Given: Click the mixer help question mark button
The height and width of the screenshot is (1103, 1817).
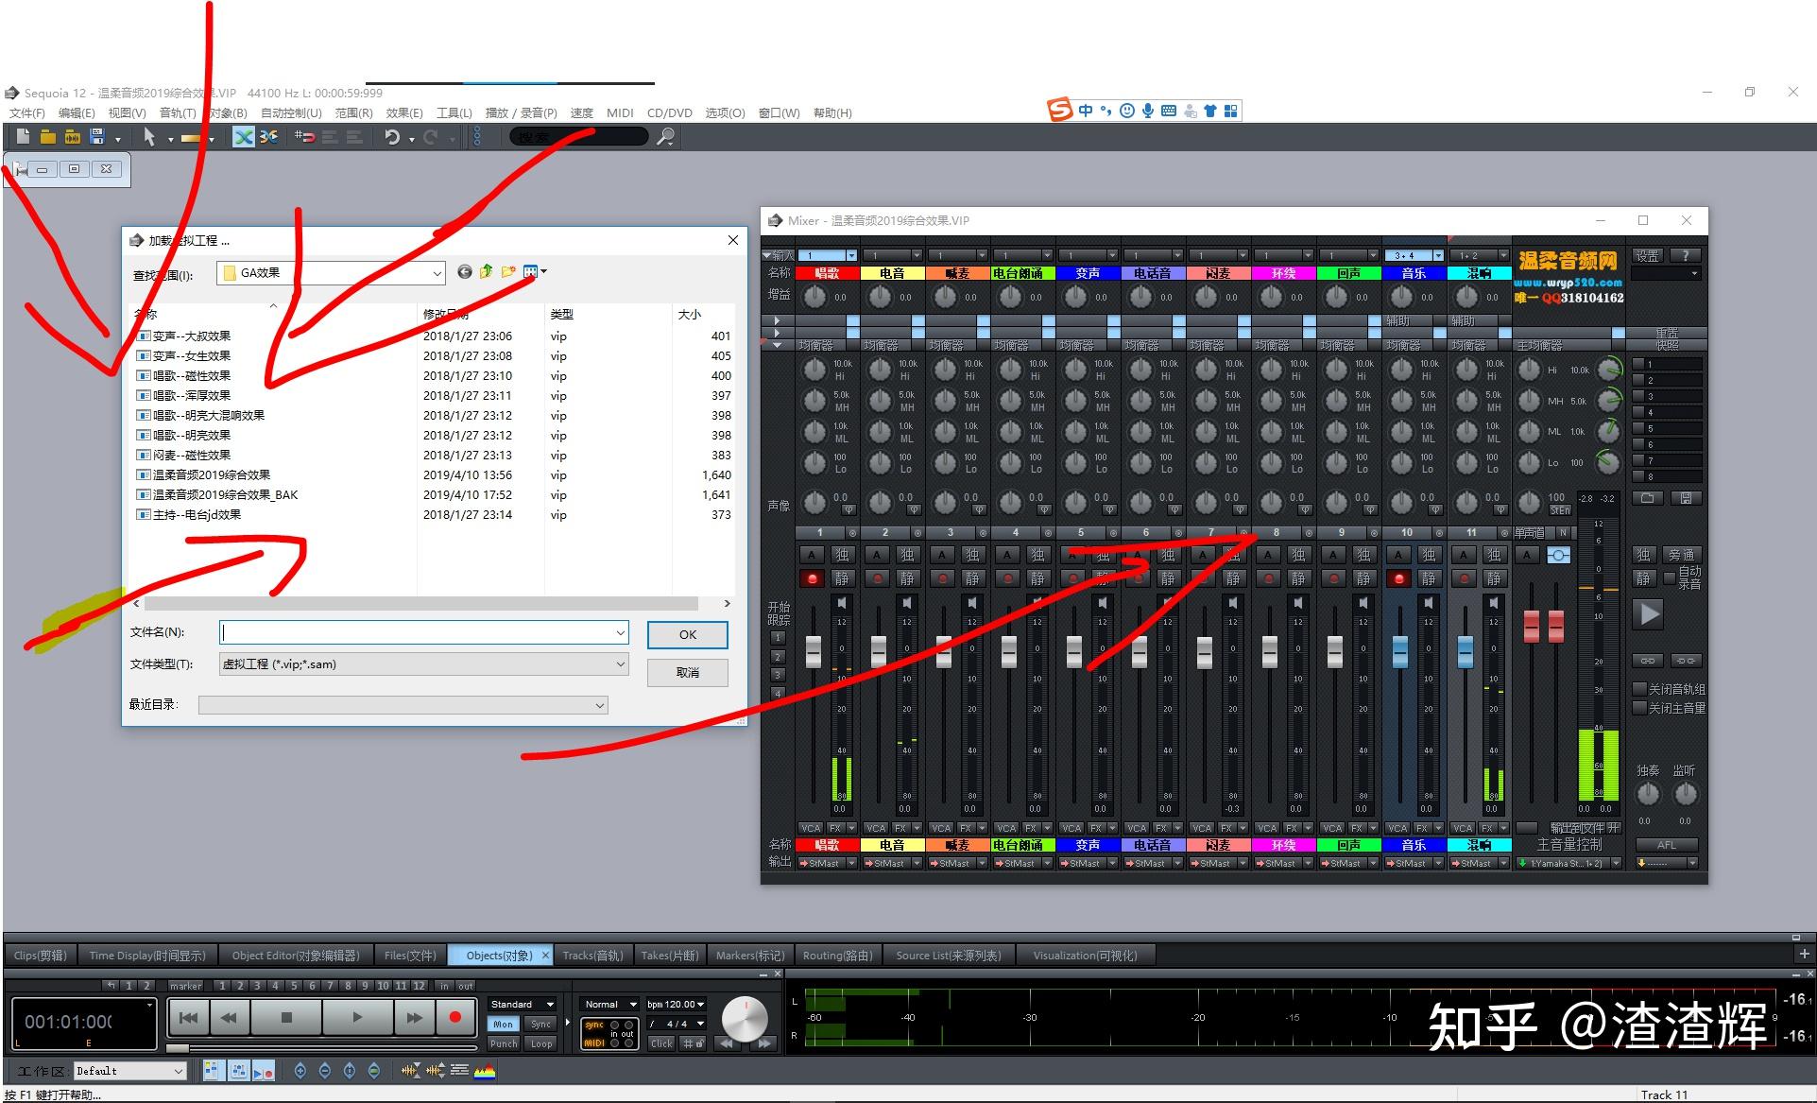Looking at the screenshot, I should [1685, 256].
